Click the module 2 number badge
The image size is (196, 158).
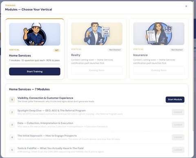(x=12, y=112)
